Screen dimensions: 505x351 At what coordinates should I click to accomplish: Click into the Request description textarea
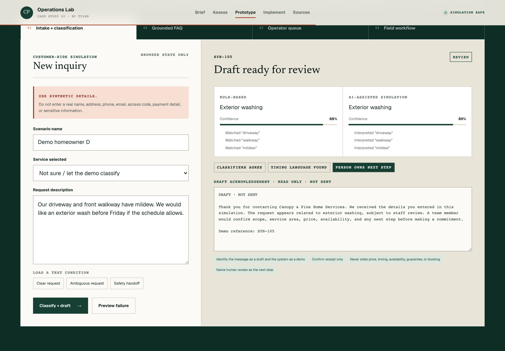(111, 230)
